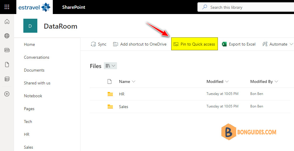Open HR link in left navigation
The height and width of the screenshot is (151, 294).
(27, 134)
